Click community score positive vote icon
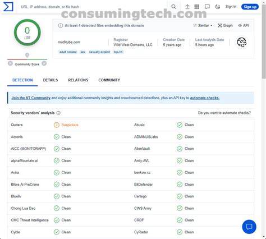Image resolution: width=266 pixels, height=239 pixels. [44, 63]
